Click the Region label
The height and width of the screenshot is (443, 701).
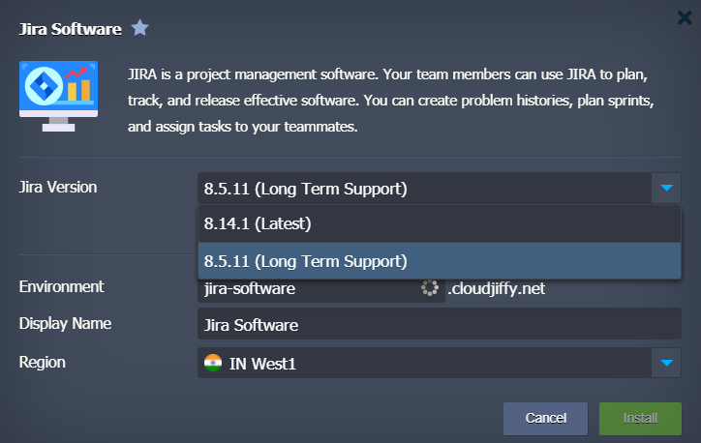coord(42,362)
